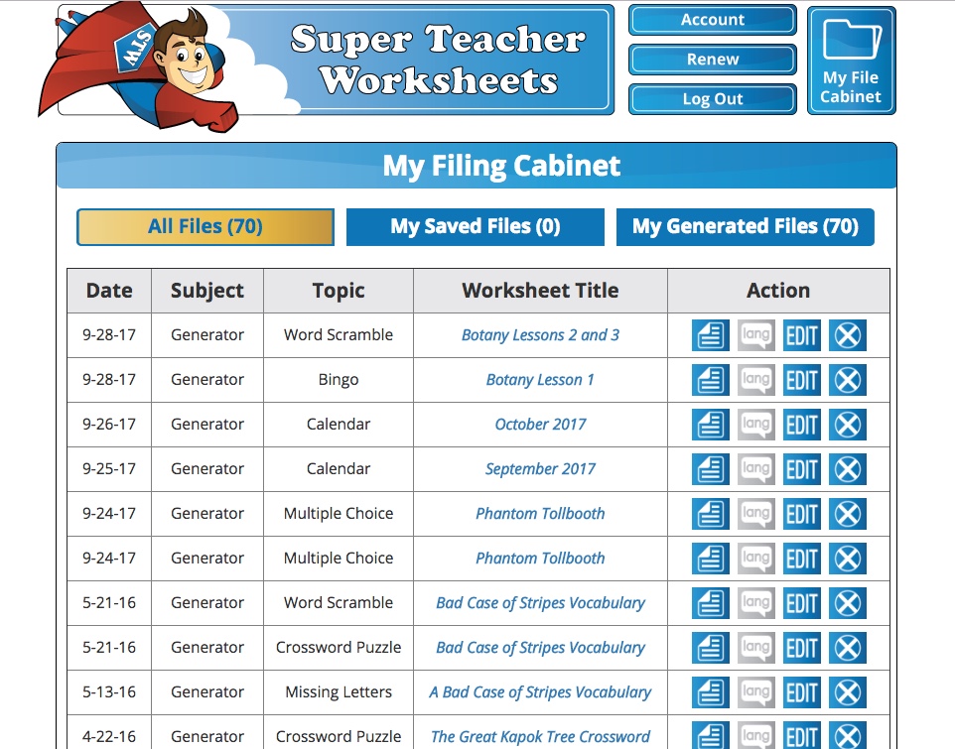Edit Botany Lessons 2 and 3 worksheet
The image size is (955, 749).
point(801,335)
